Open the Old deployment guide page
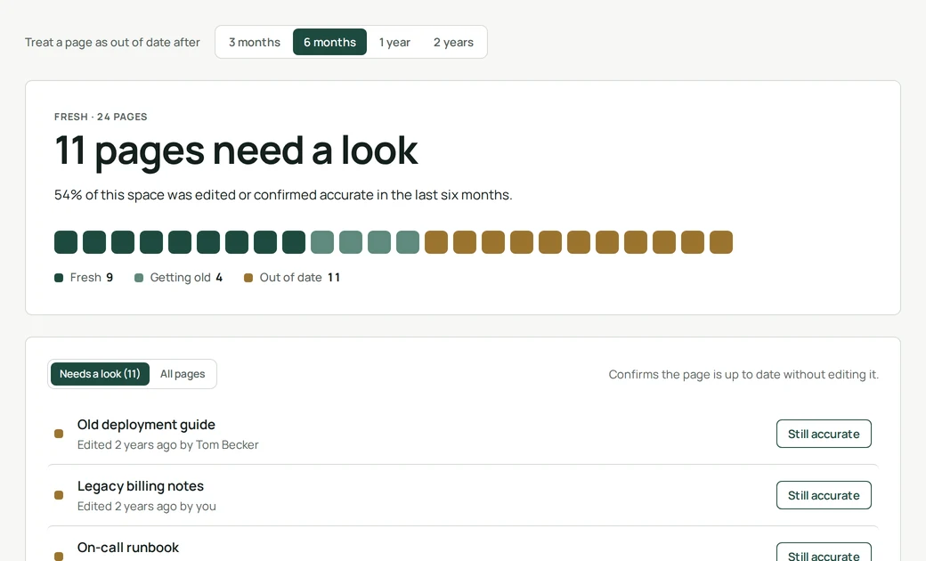 coord(146,425)
